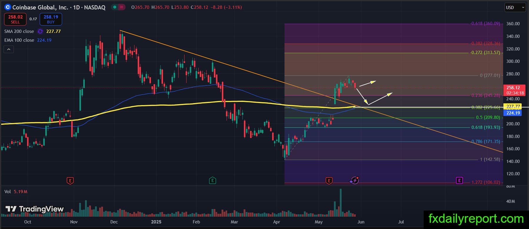Select the EMA 100 close indicator legend

19,40
